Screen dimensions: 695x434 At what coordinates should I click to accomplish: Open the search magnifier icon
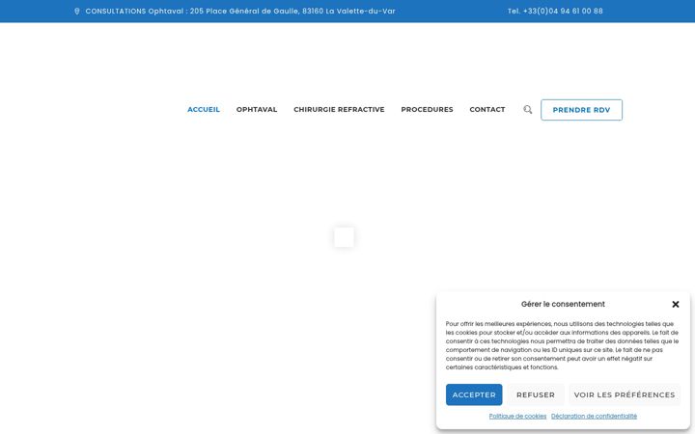click(x=527, y=109)
